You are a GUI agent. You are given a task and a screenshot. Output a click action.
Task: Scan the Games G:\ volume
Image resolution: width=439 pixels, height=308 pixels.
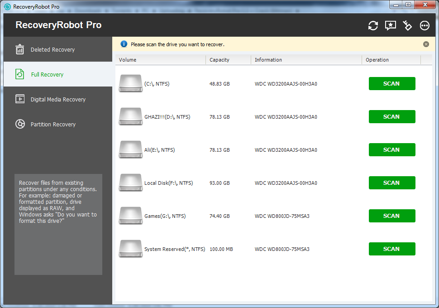pos(391,216)
